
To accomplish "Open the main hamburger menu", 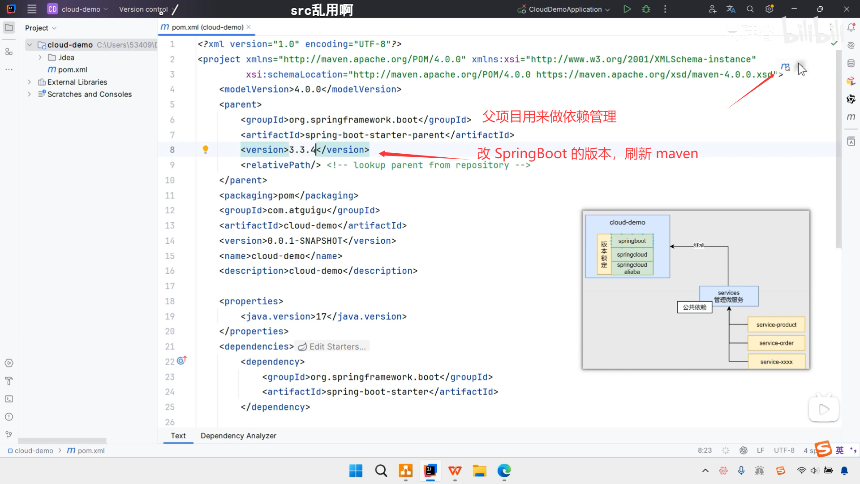I will coord(32,9).
